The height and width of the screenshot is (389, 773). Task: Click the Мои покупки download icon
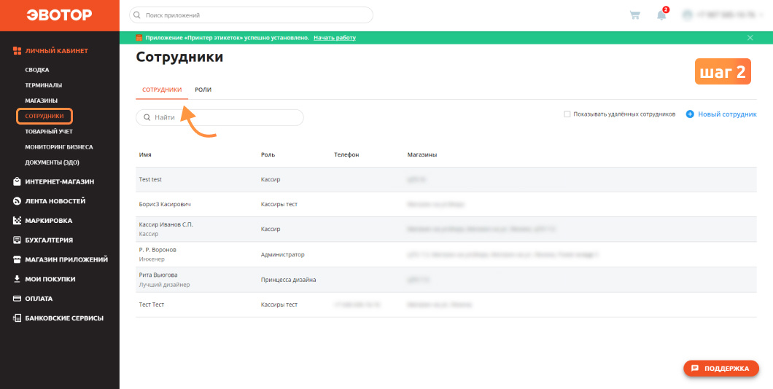17,279
